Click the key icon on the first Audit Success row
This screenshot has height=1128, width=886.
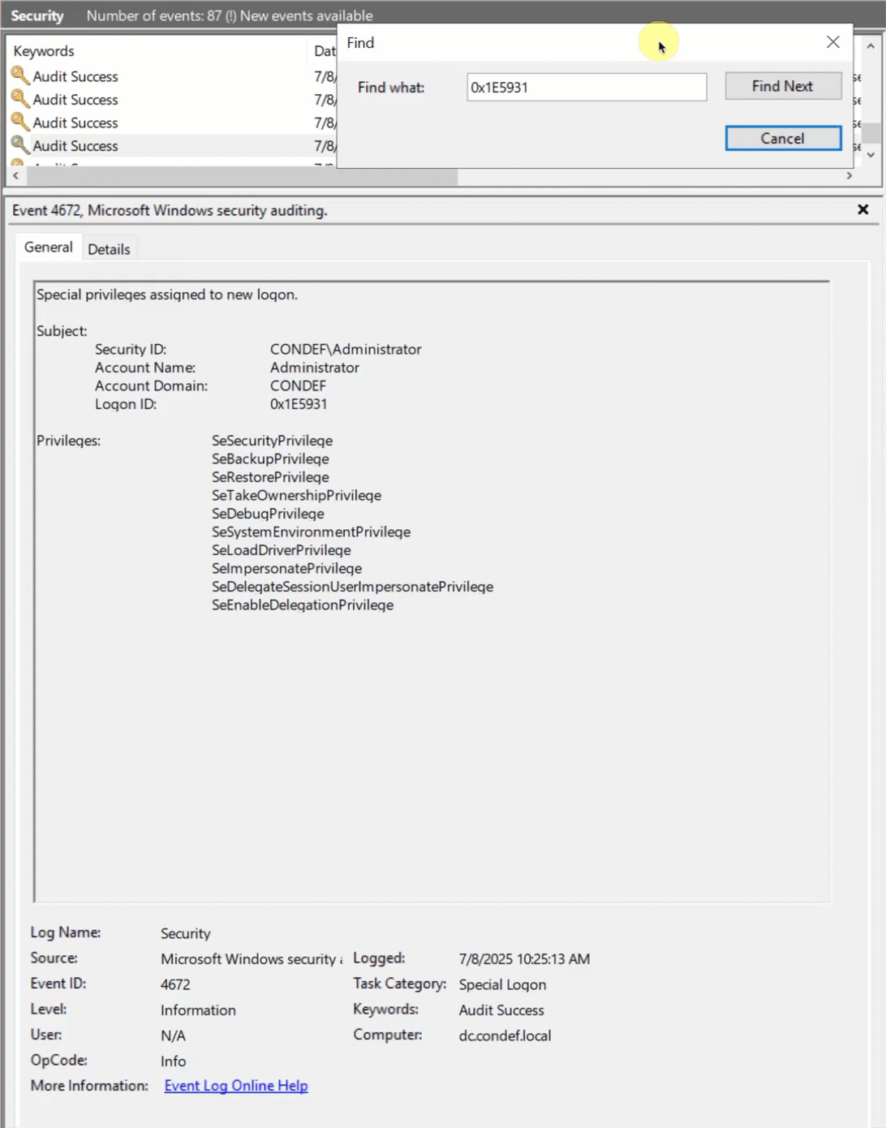19,75
